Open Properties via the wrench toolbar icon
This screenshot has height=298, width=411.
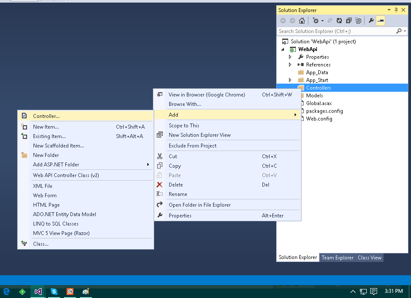pos(371,21)
